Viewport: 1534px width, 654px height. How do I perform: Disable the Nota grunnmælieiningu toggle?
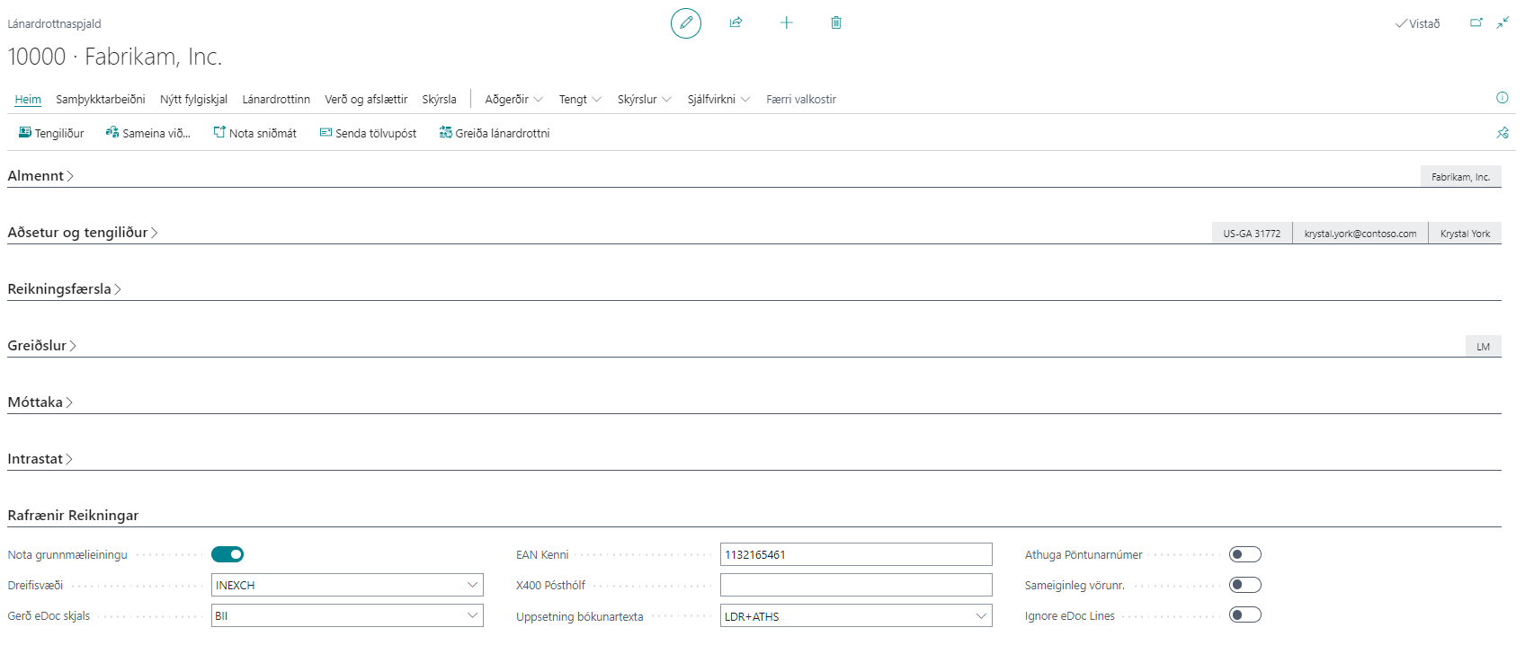[227, 554]
